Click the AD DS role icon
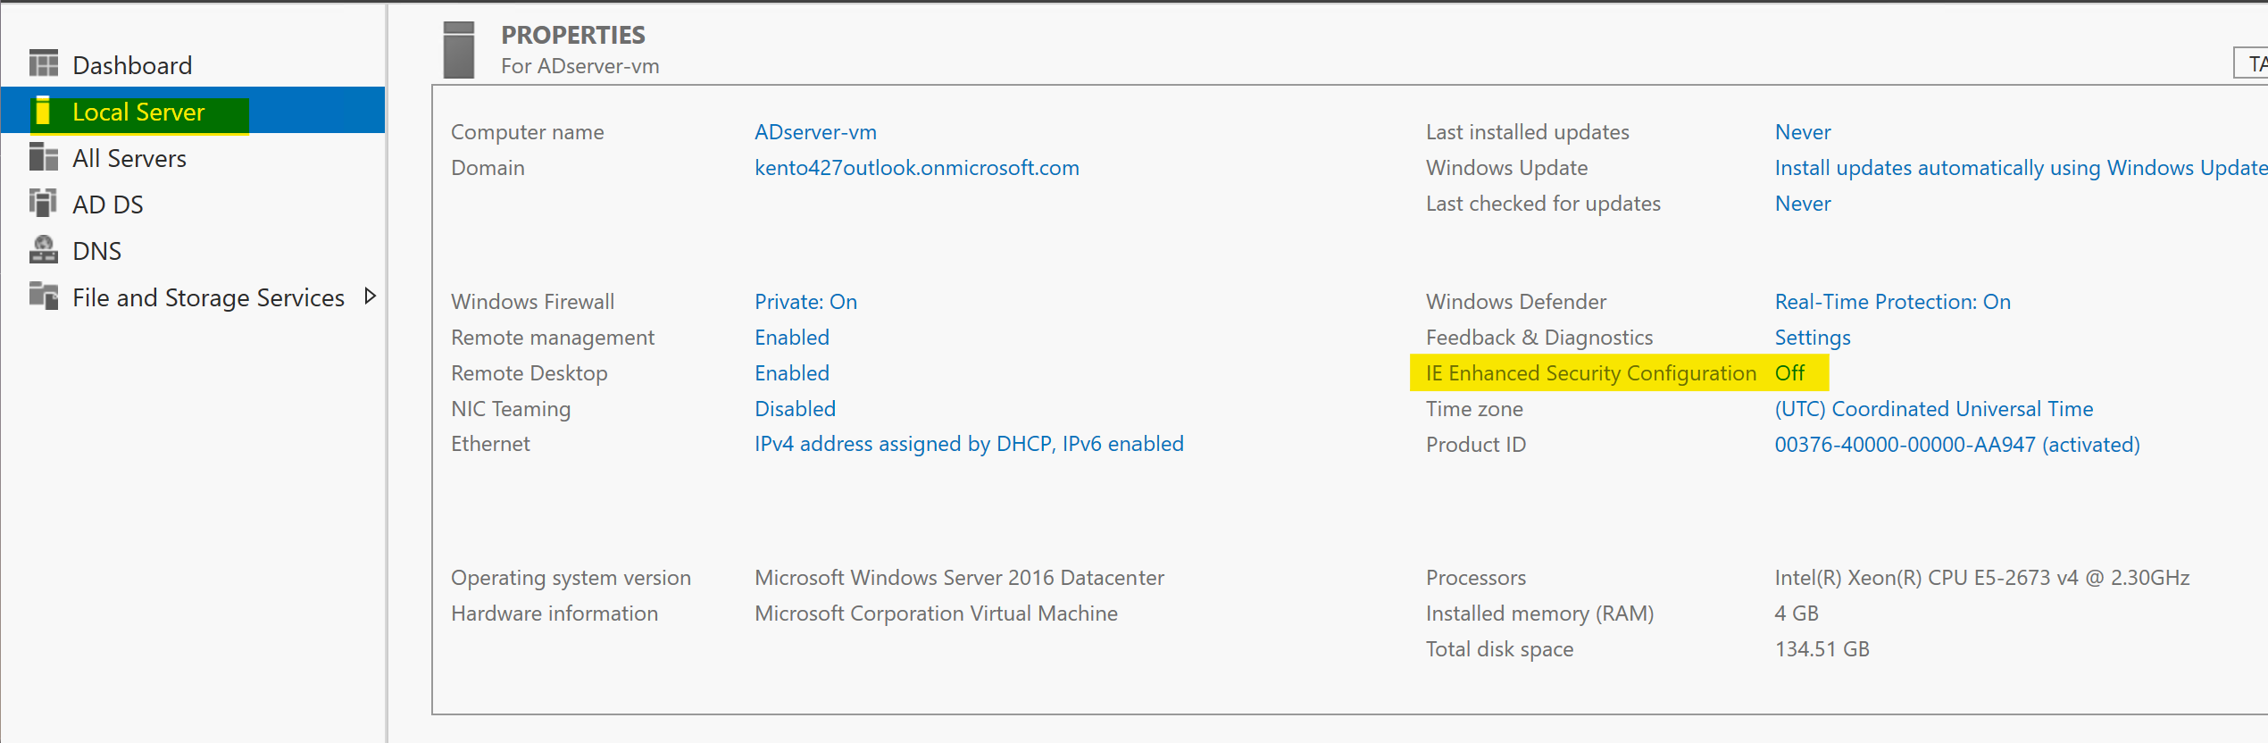Screen dimensions: 2268x743 click(x=43, y=204)
